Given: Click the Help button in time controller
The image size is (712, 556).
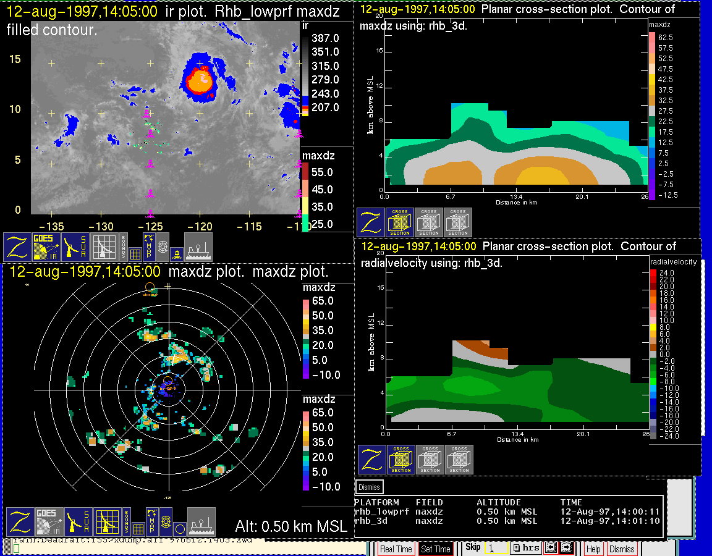Looking at the screenshot, I should (593, 549).
